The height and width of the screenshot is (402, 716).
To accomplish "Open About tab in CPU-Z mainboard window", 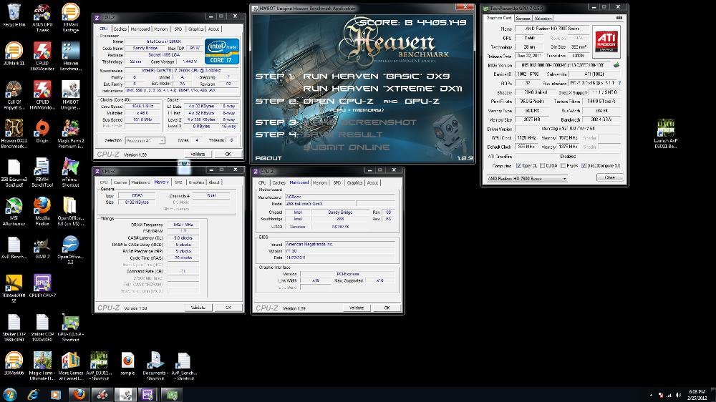I will tap(372, 182).
